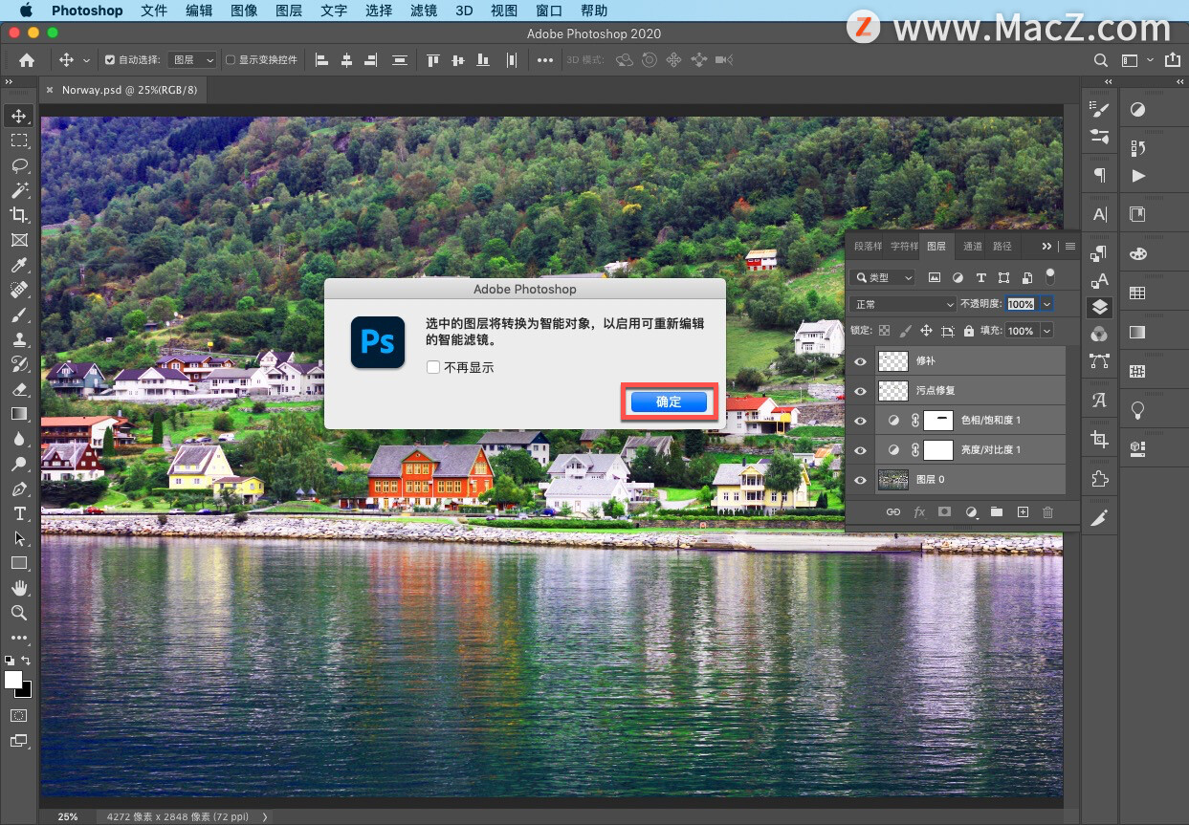
Task: Open the 滤镜 menu
Action: tap(424, 11)
